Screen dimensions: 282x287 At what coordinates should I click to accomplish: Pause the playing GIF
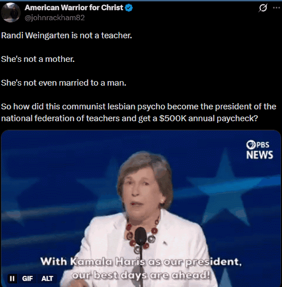click(x=12, y=278)
